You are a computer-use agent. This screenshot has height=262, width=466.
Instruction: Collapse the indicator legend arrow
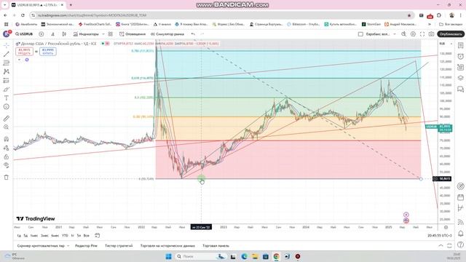(19, 60)
